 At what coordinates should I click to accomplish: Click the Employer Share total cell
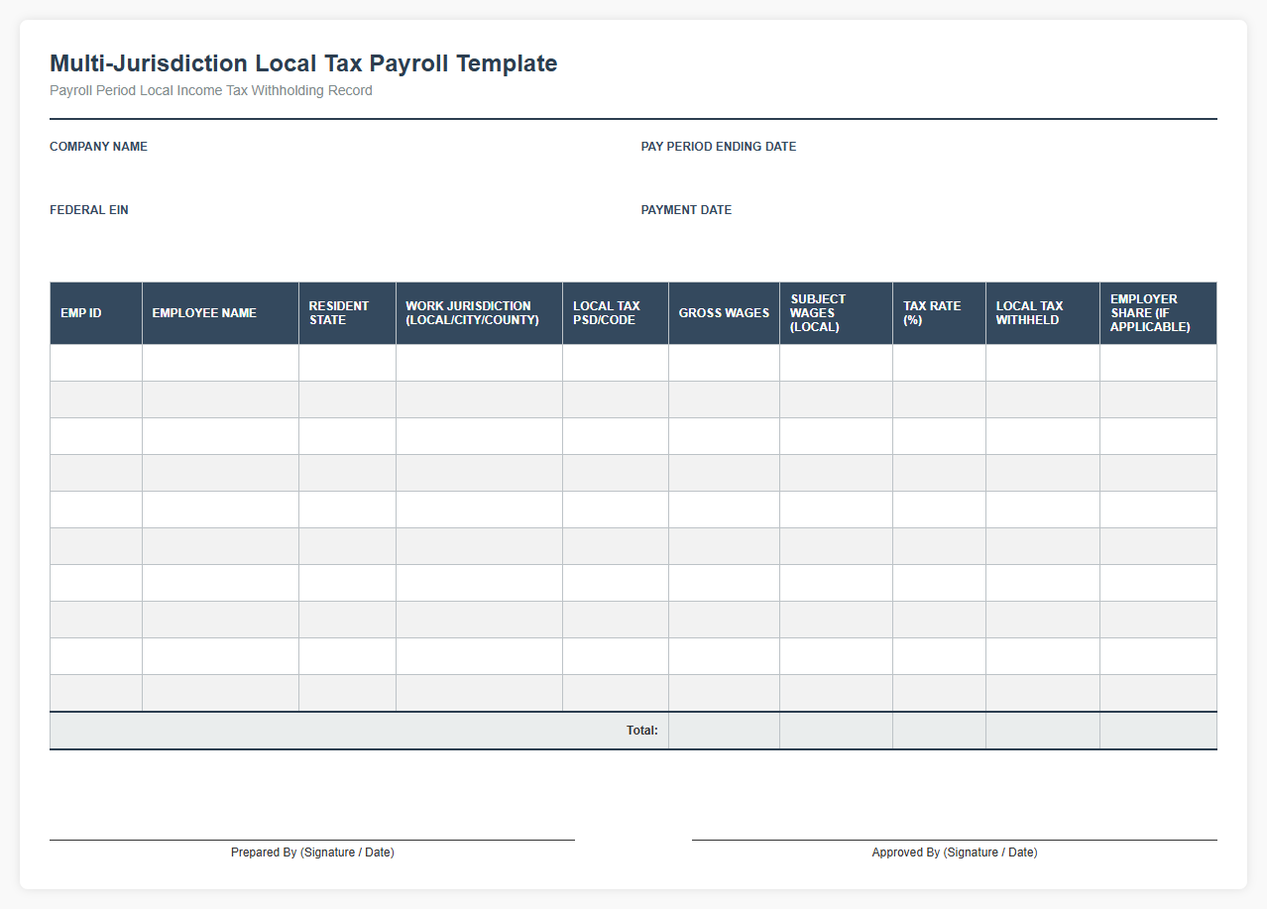[1158, 731]
